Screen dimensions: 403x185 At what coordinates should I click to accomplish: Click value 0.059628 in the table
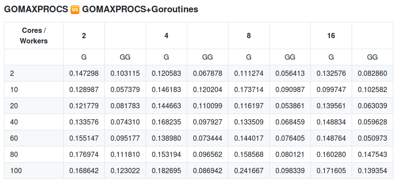pos(372,122)
